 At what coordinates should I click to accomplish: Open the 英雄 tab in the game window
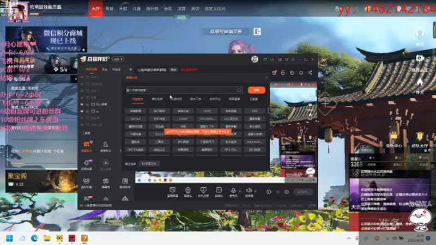(x=110, y=9)
